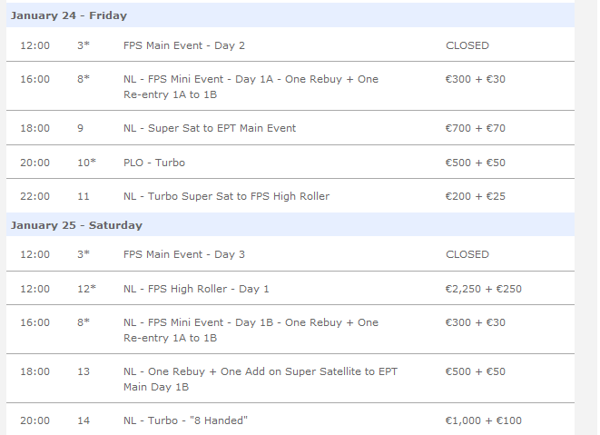
Task: Click event number 12* in Saturday schedule
Action: (x=86, y=289)
